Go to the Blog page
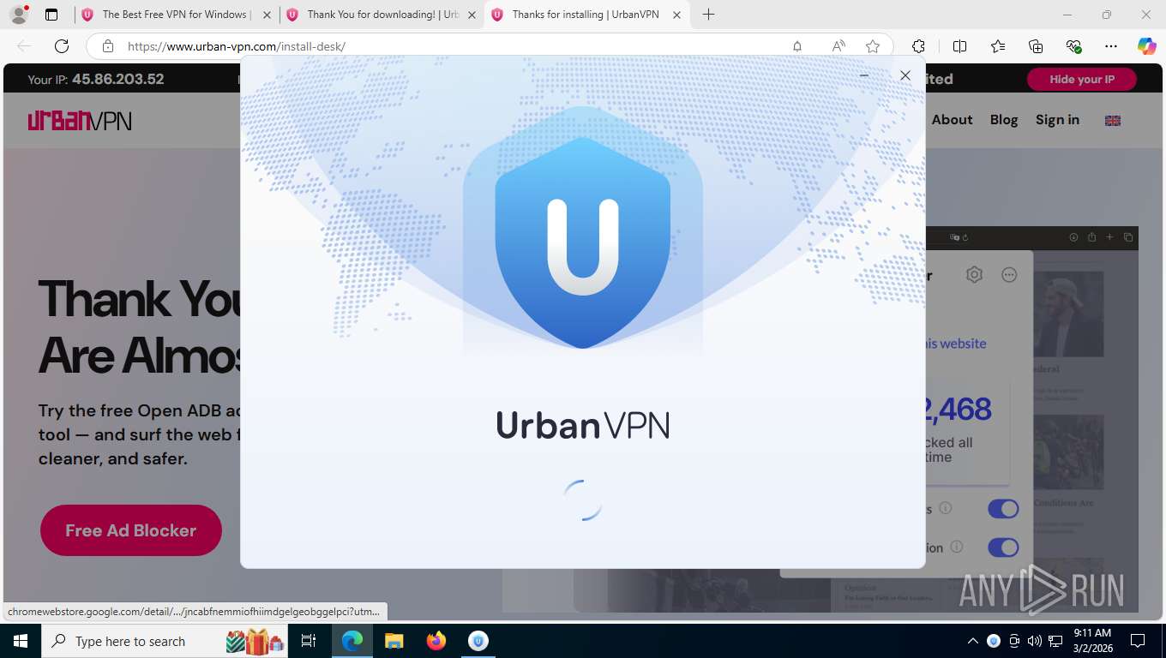The height and width of the screenshot is (658, 1166). pyautogui.click(x=1004, y=120)
